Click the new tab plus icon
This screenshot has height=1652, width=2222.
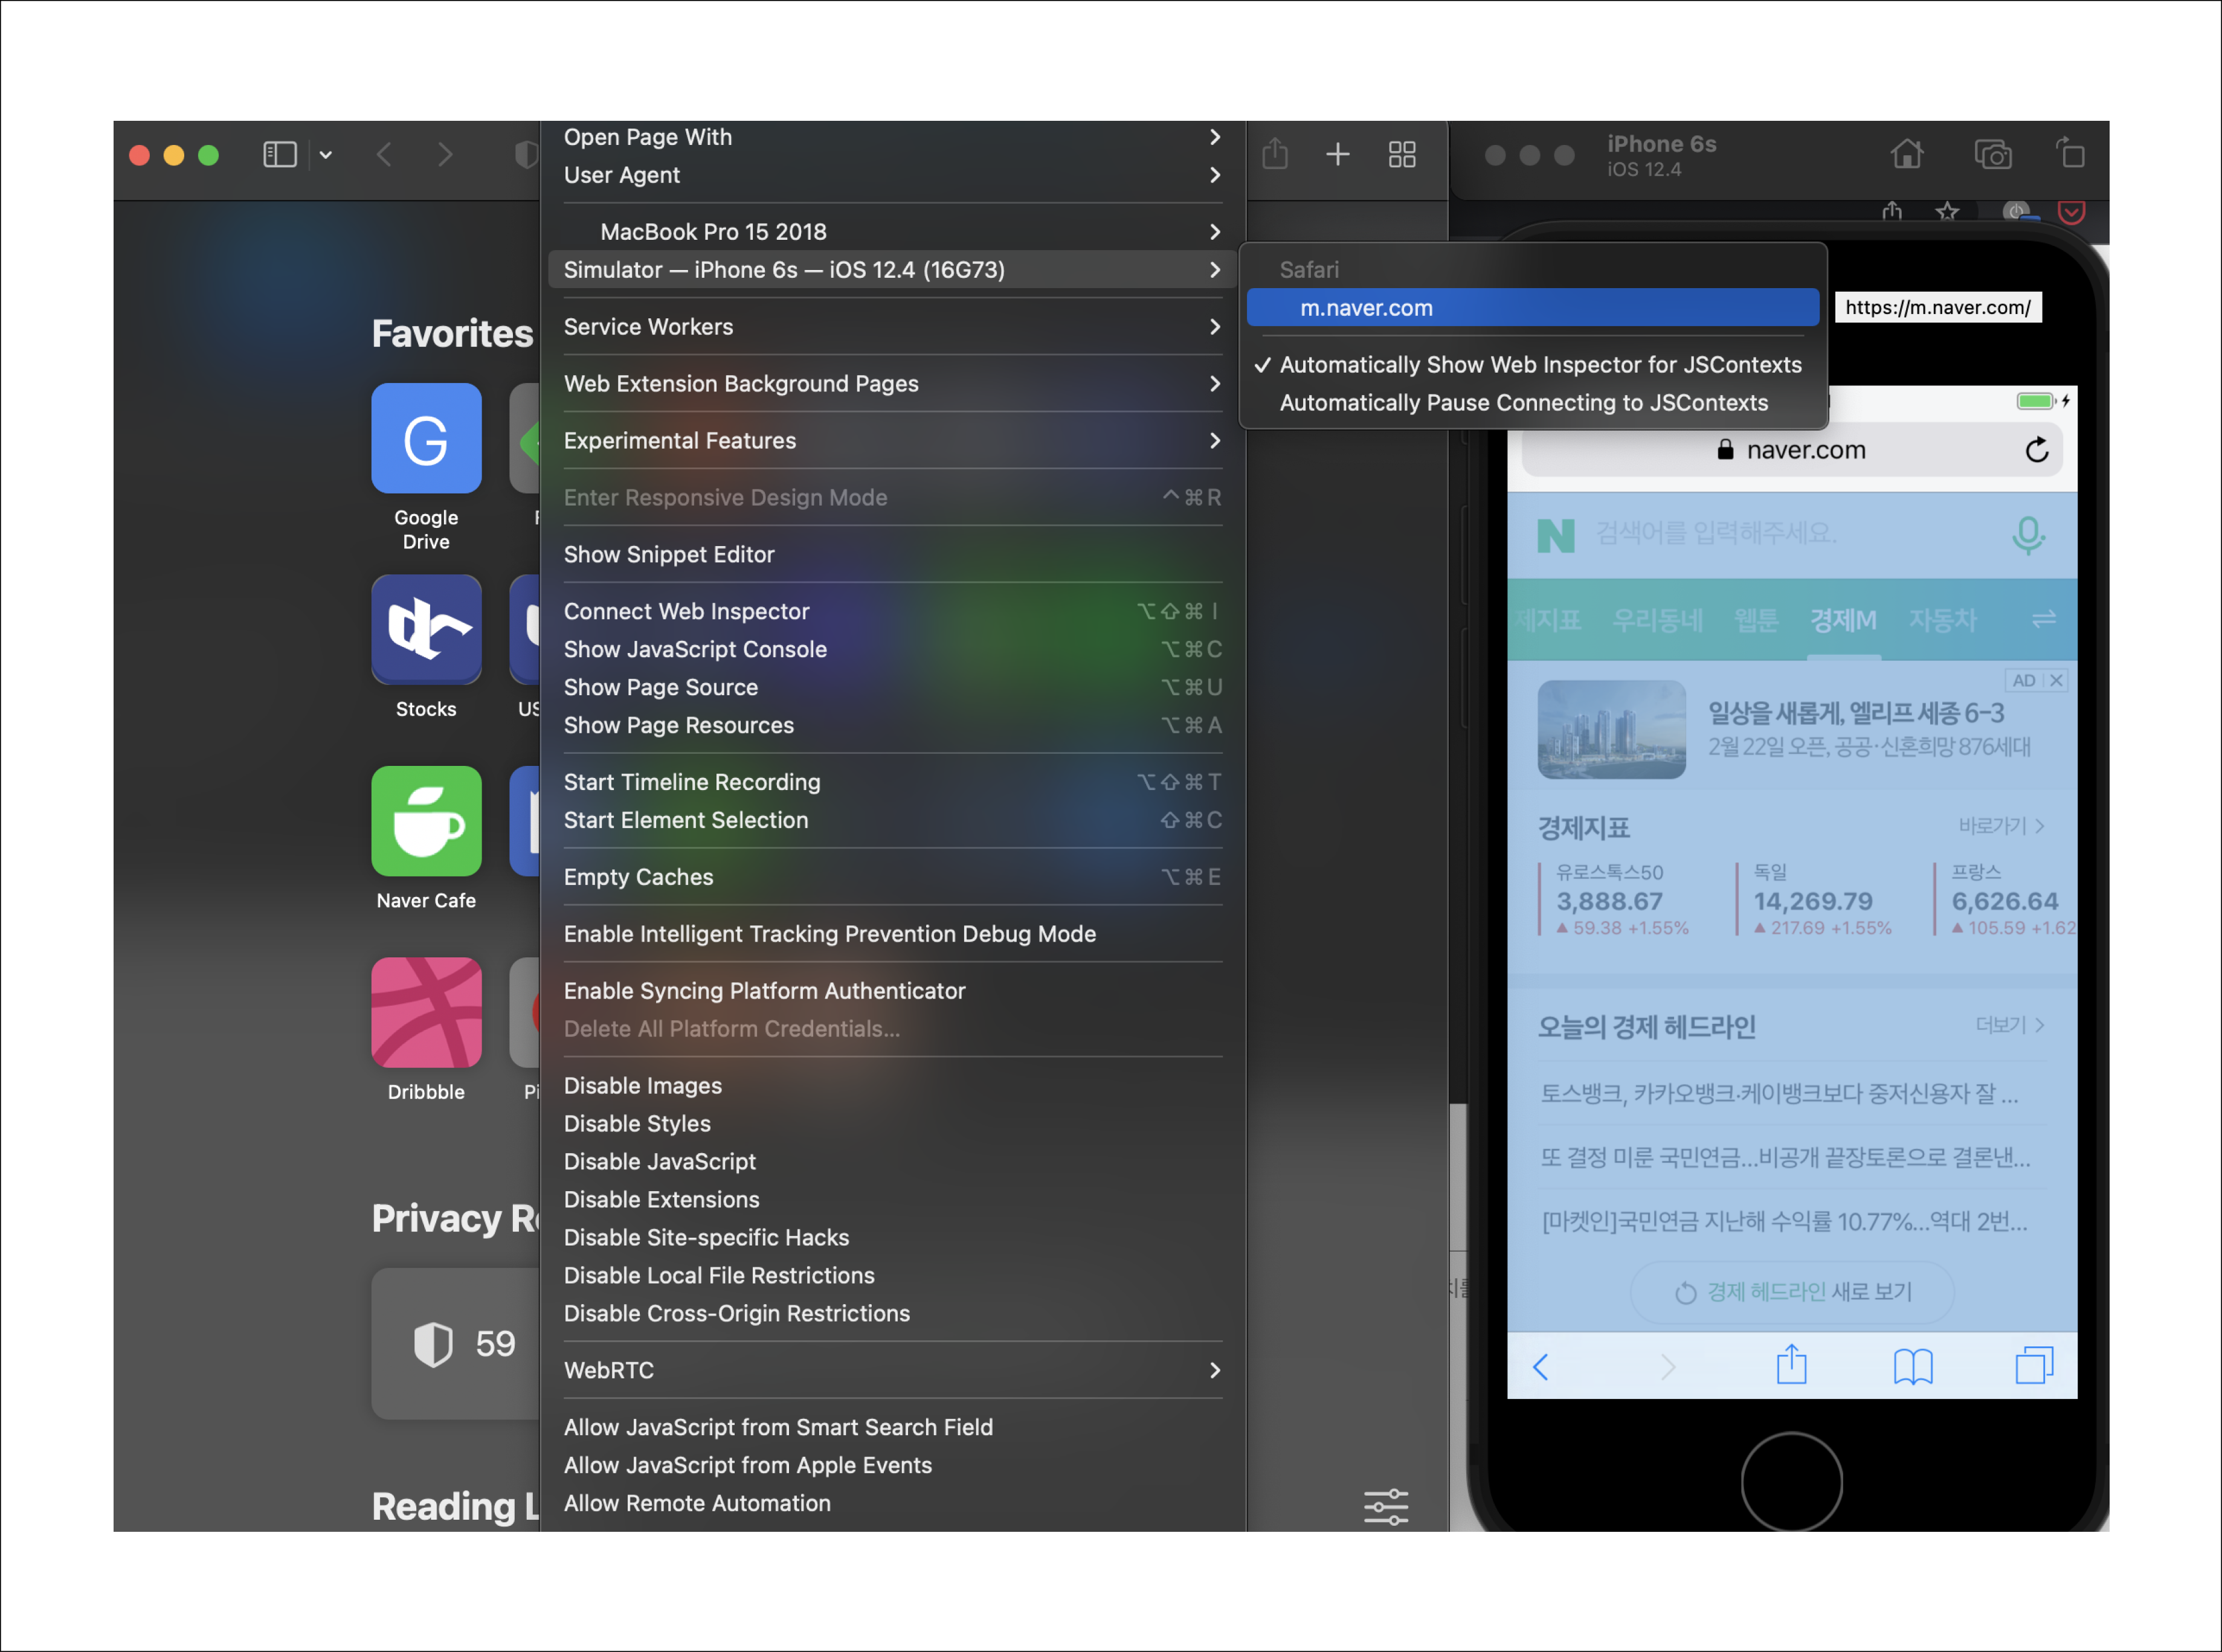tap(1338, 155)
